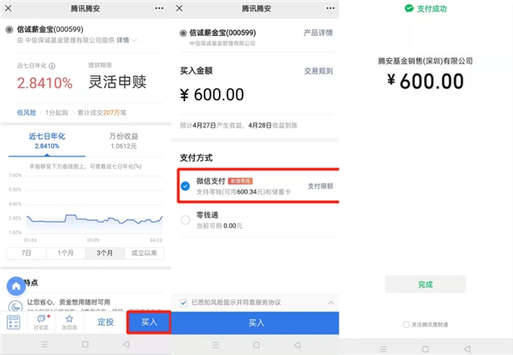Screen dimensions: 513x355
Task: Tap the Android back triangle on payment-success screen
Action: [x=467, y=349]
